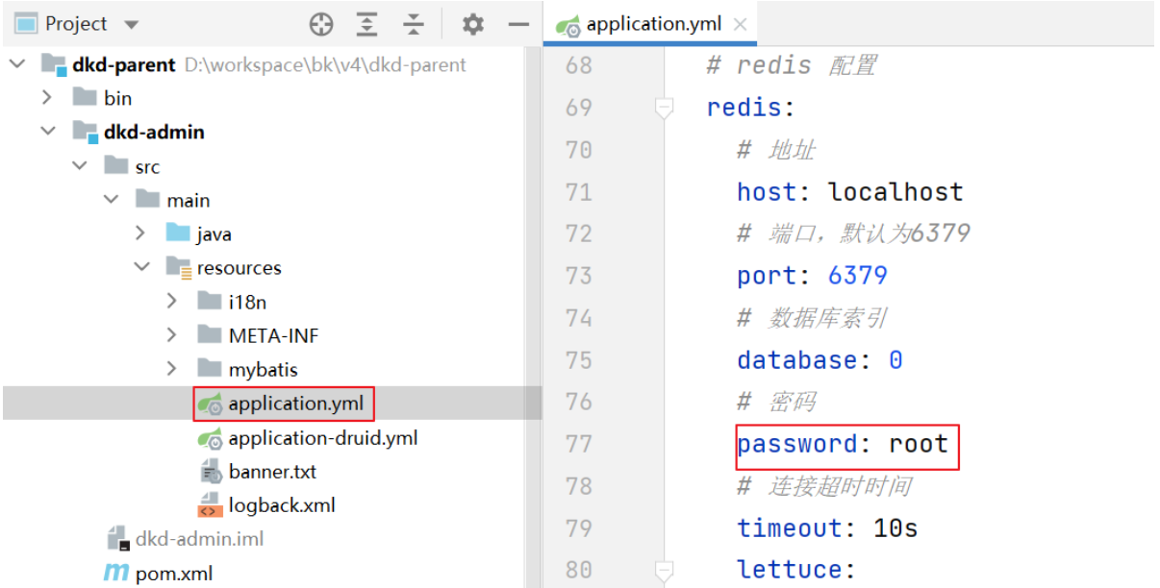Click the 'redis:' key on line 69
The width and height of the screenshot is (1160, 588).
(x=750, y=108)
